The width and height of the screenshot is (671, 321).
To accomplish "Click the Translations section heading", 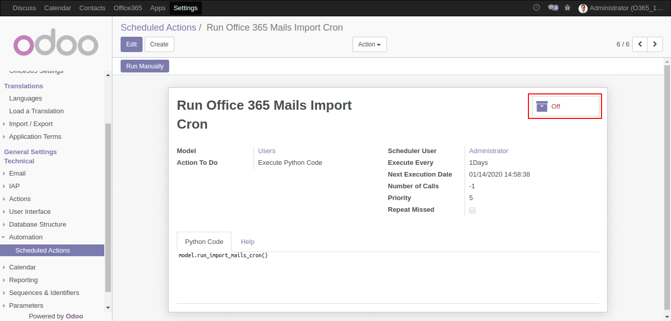I will [x=24, y=86].
